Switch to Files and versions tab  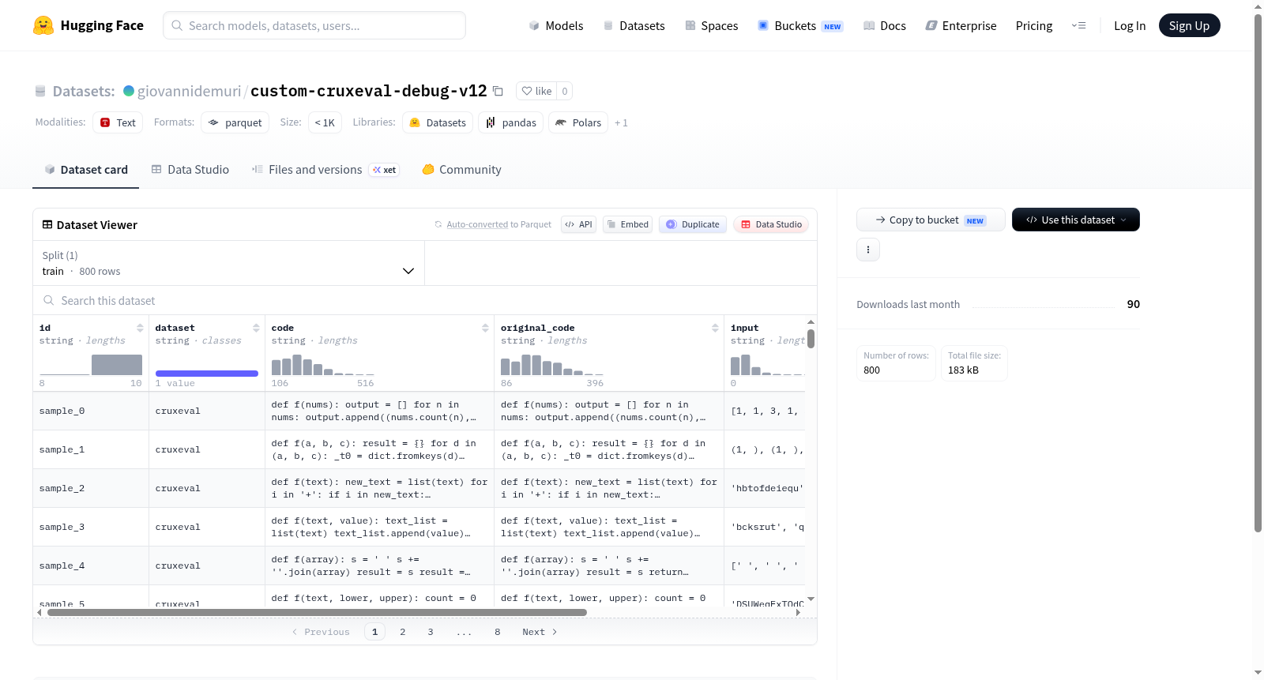tap(325, 169)
